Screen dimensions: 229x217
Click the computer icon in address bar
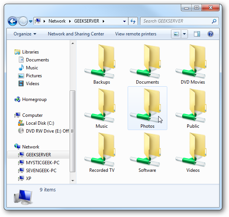pos(38,21)
